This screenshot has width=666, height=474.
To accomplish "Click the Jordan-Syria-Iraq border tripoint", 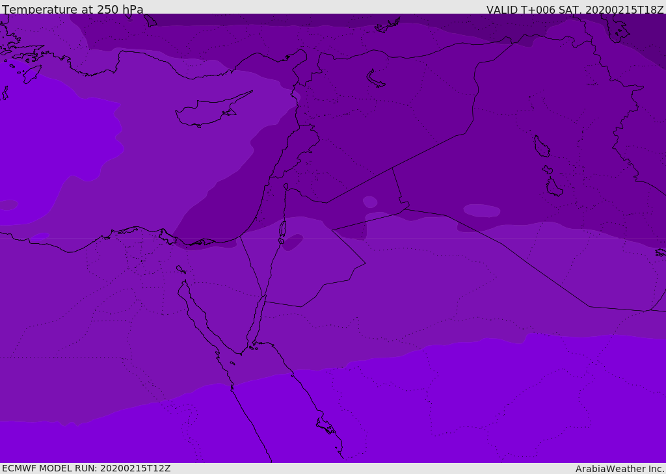I will coord(392,168).
